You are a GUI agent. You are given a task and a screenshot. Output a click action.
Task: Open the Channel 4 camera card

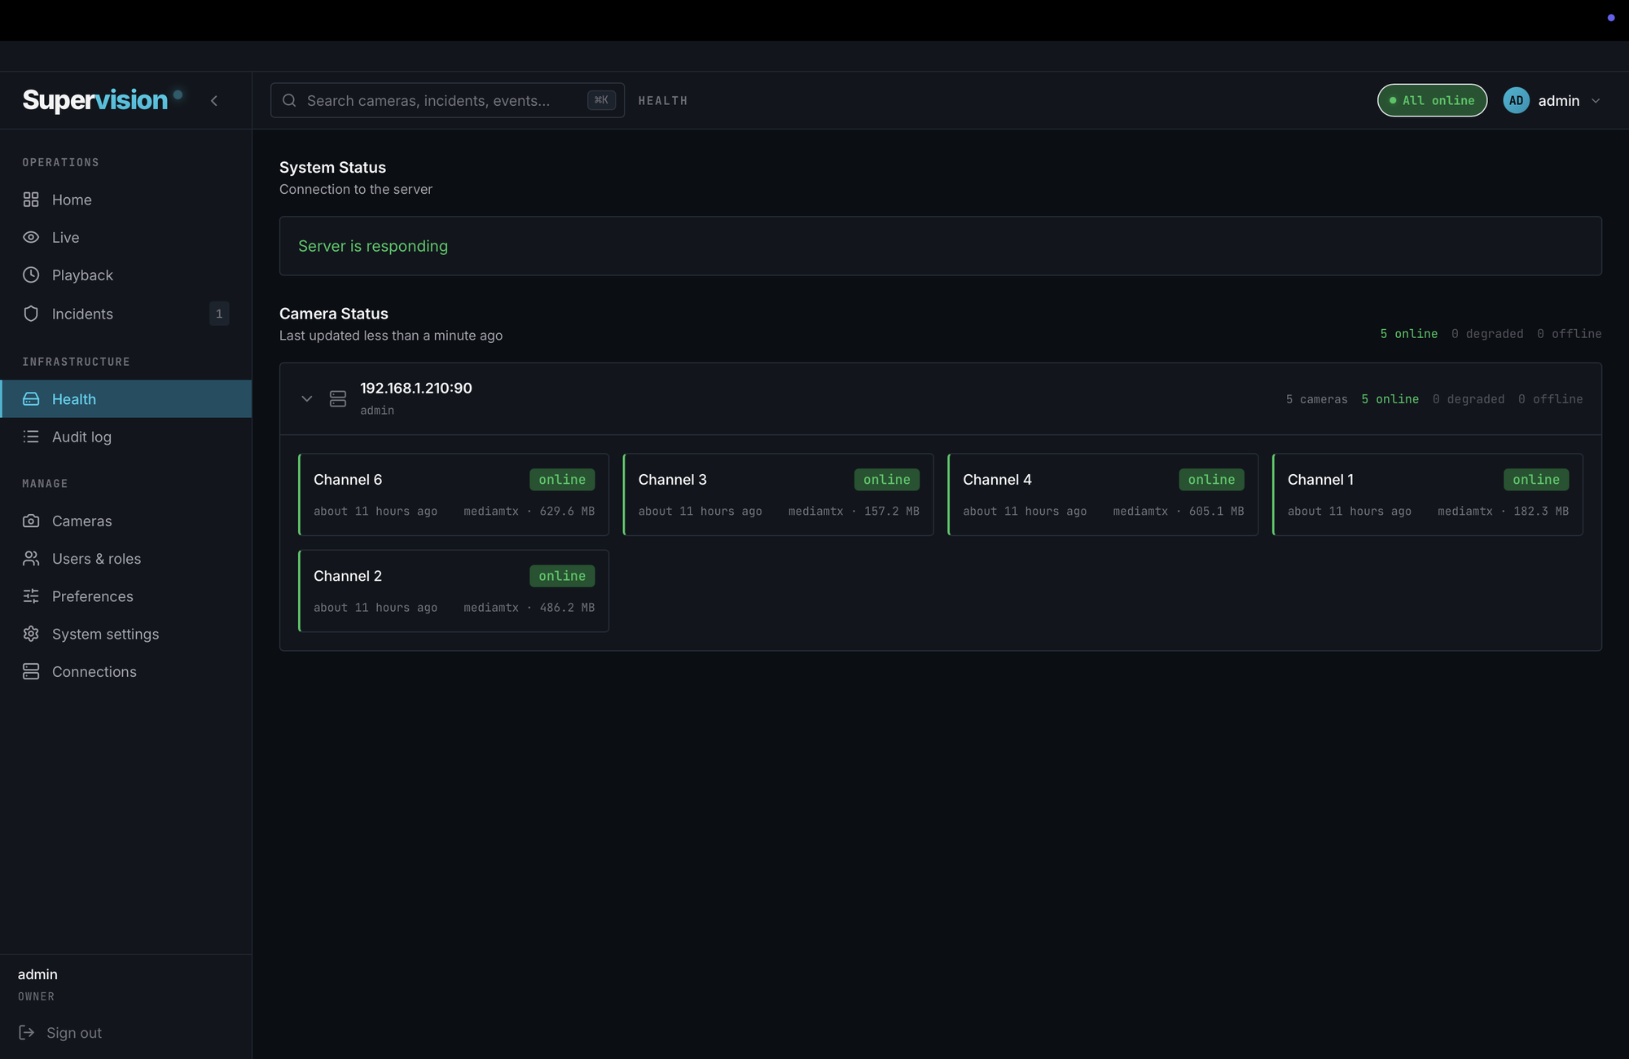tap(1103, 494)
